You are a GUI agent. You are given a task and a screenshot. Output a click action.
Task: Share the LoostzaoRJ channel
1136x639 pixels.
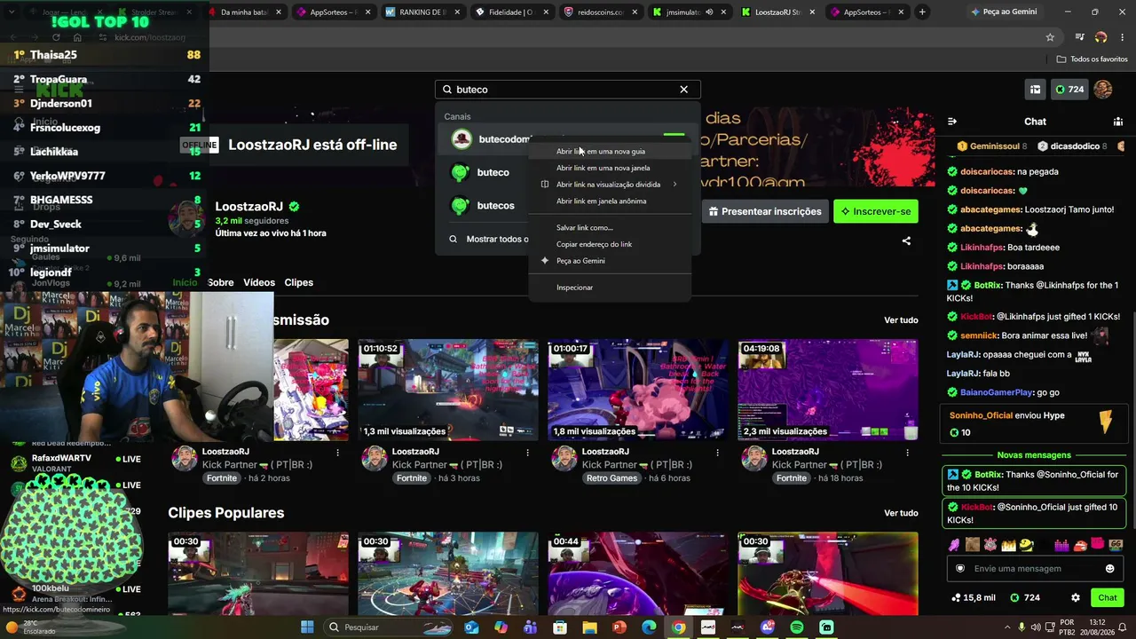pyautogui.click(x=906, y=241)
